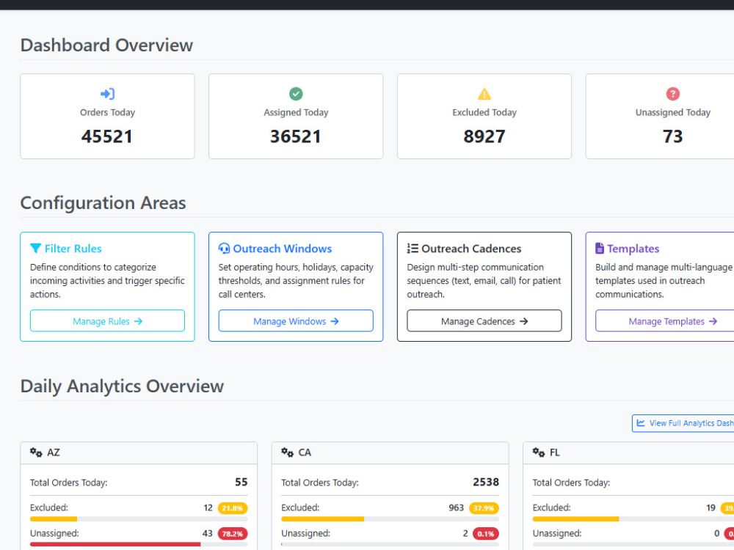This screenshot has width=734, height=550.
Task: Click the FL Excluded yellow progress bar
Action: coord(575,518)
